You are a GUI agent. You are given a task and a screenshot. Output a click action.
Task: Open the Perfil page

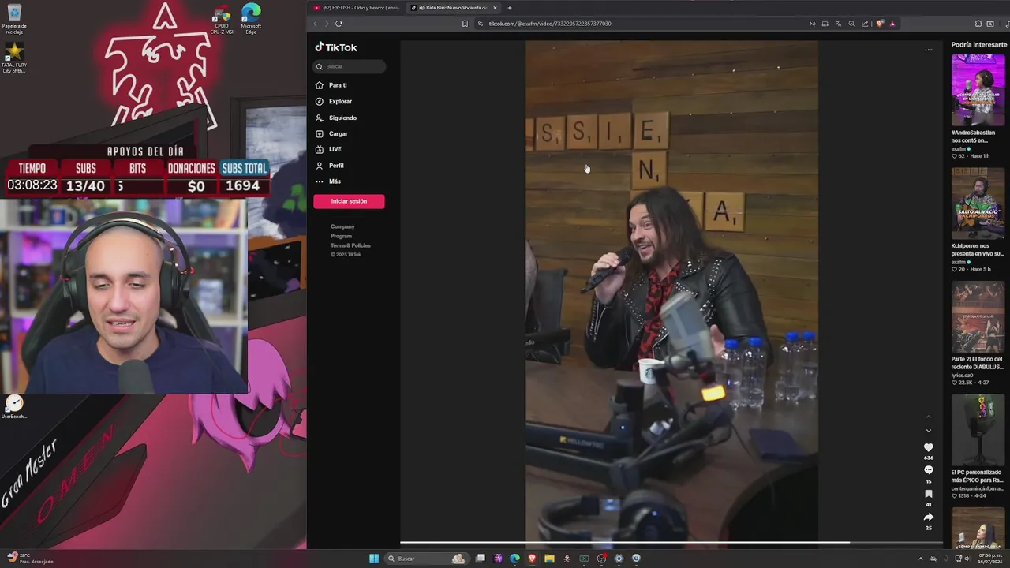point(330,166)
